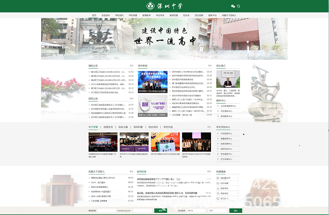
Task: Switch to the 深中印象 tab
Action: pyautogui.click(x=138, y=127)
